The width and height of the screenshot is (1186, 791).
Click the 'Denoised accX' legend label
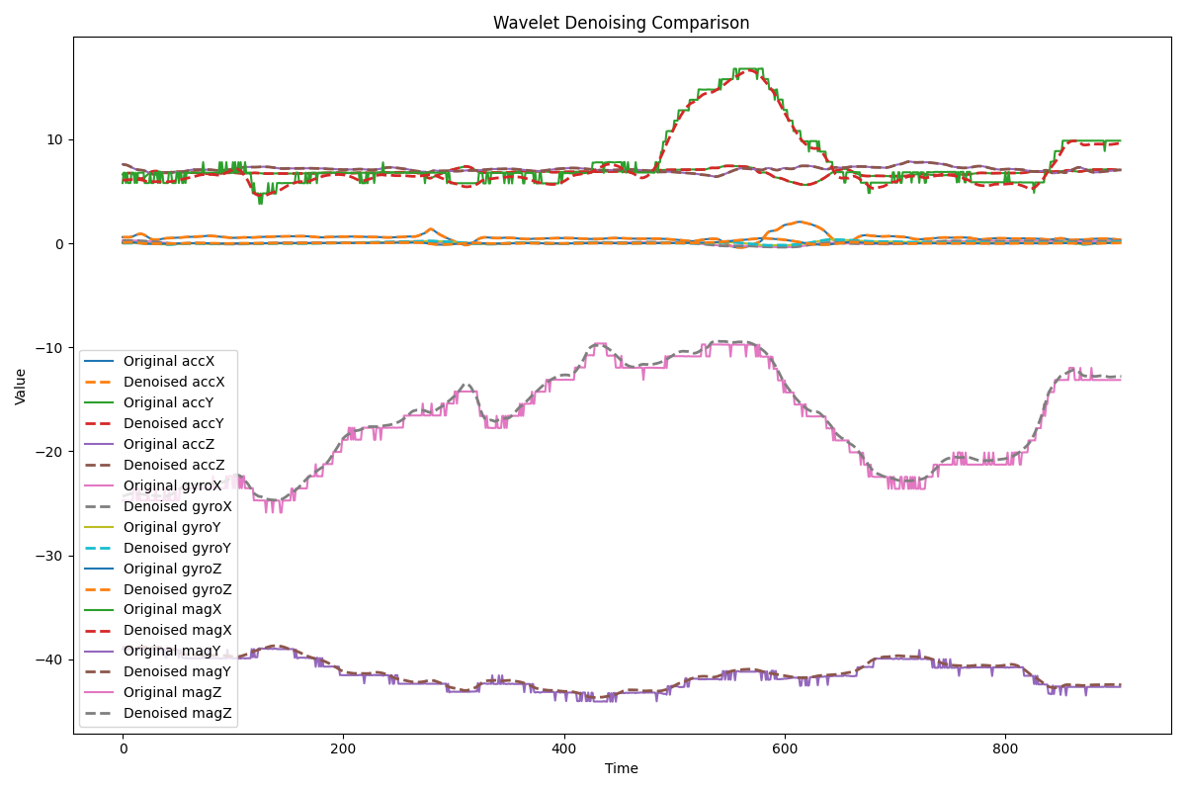174,383
